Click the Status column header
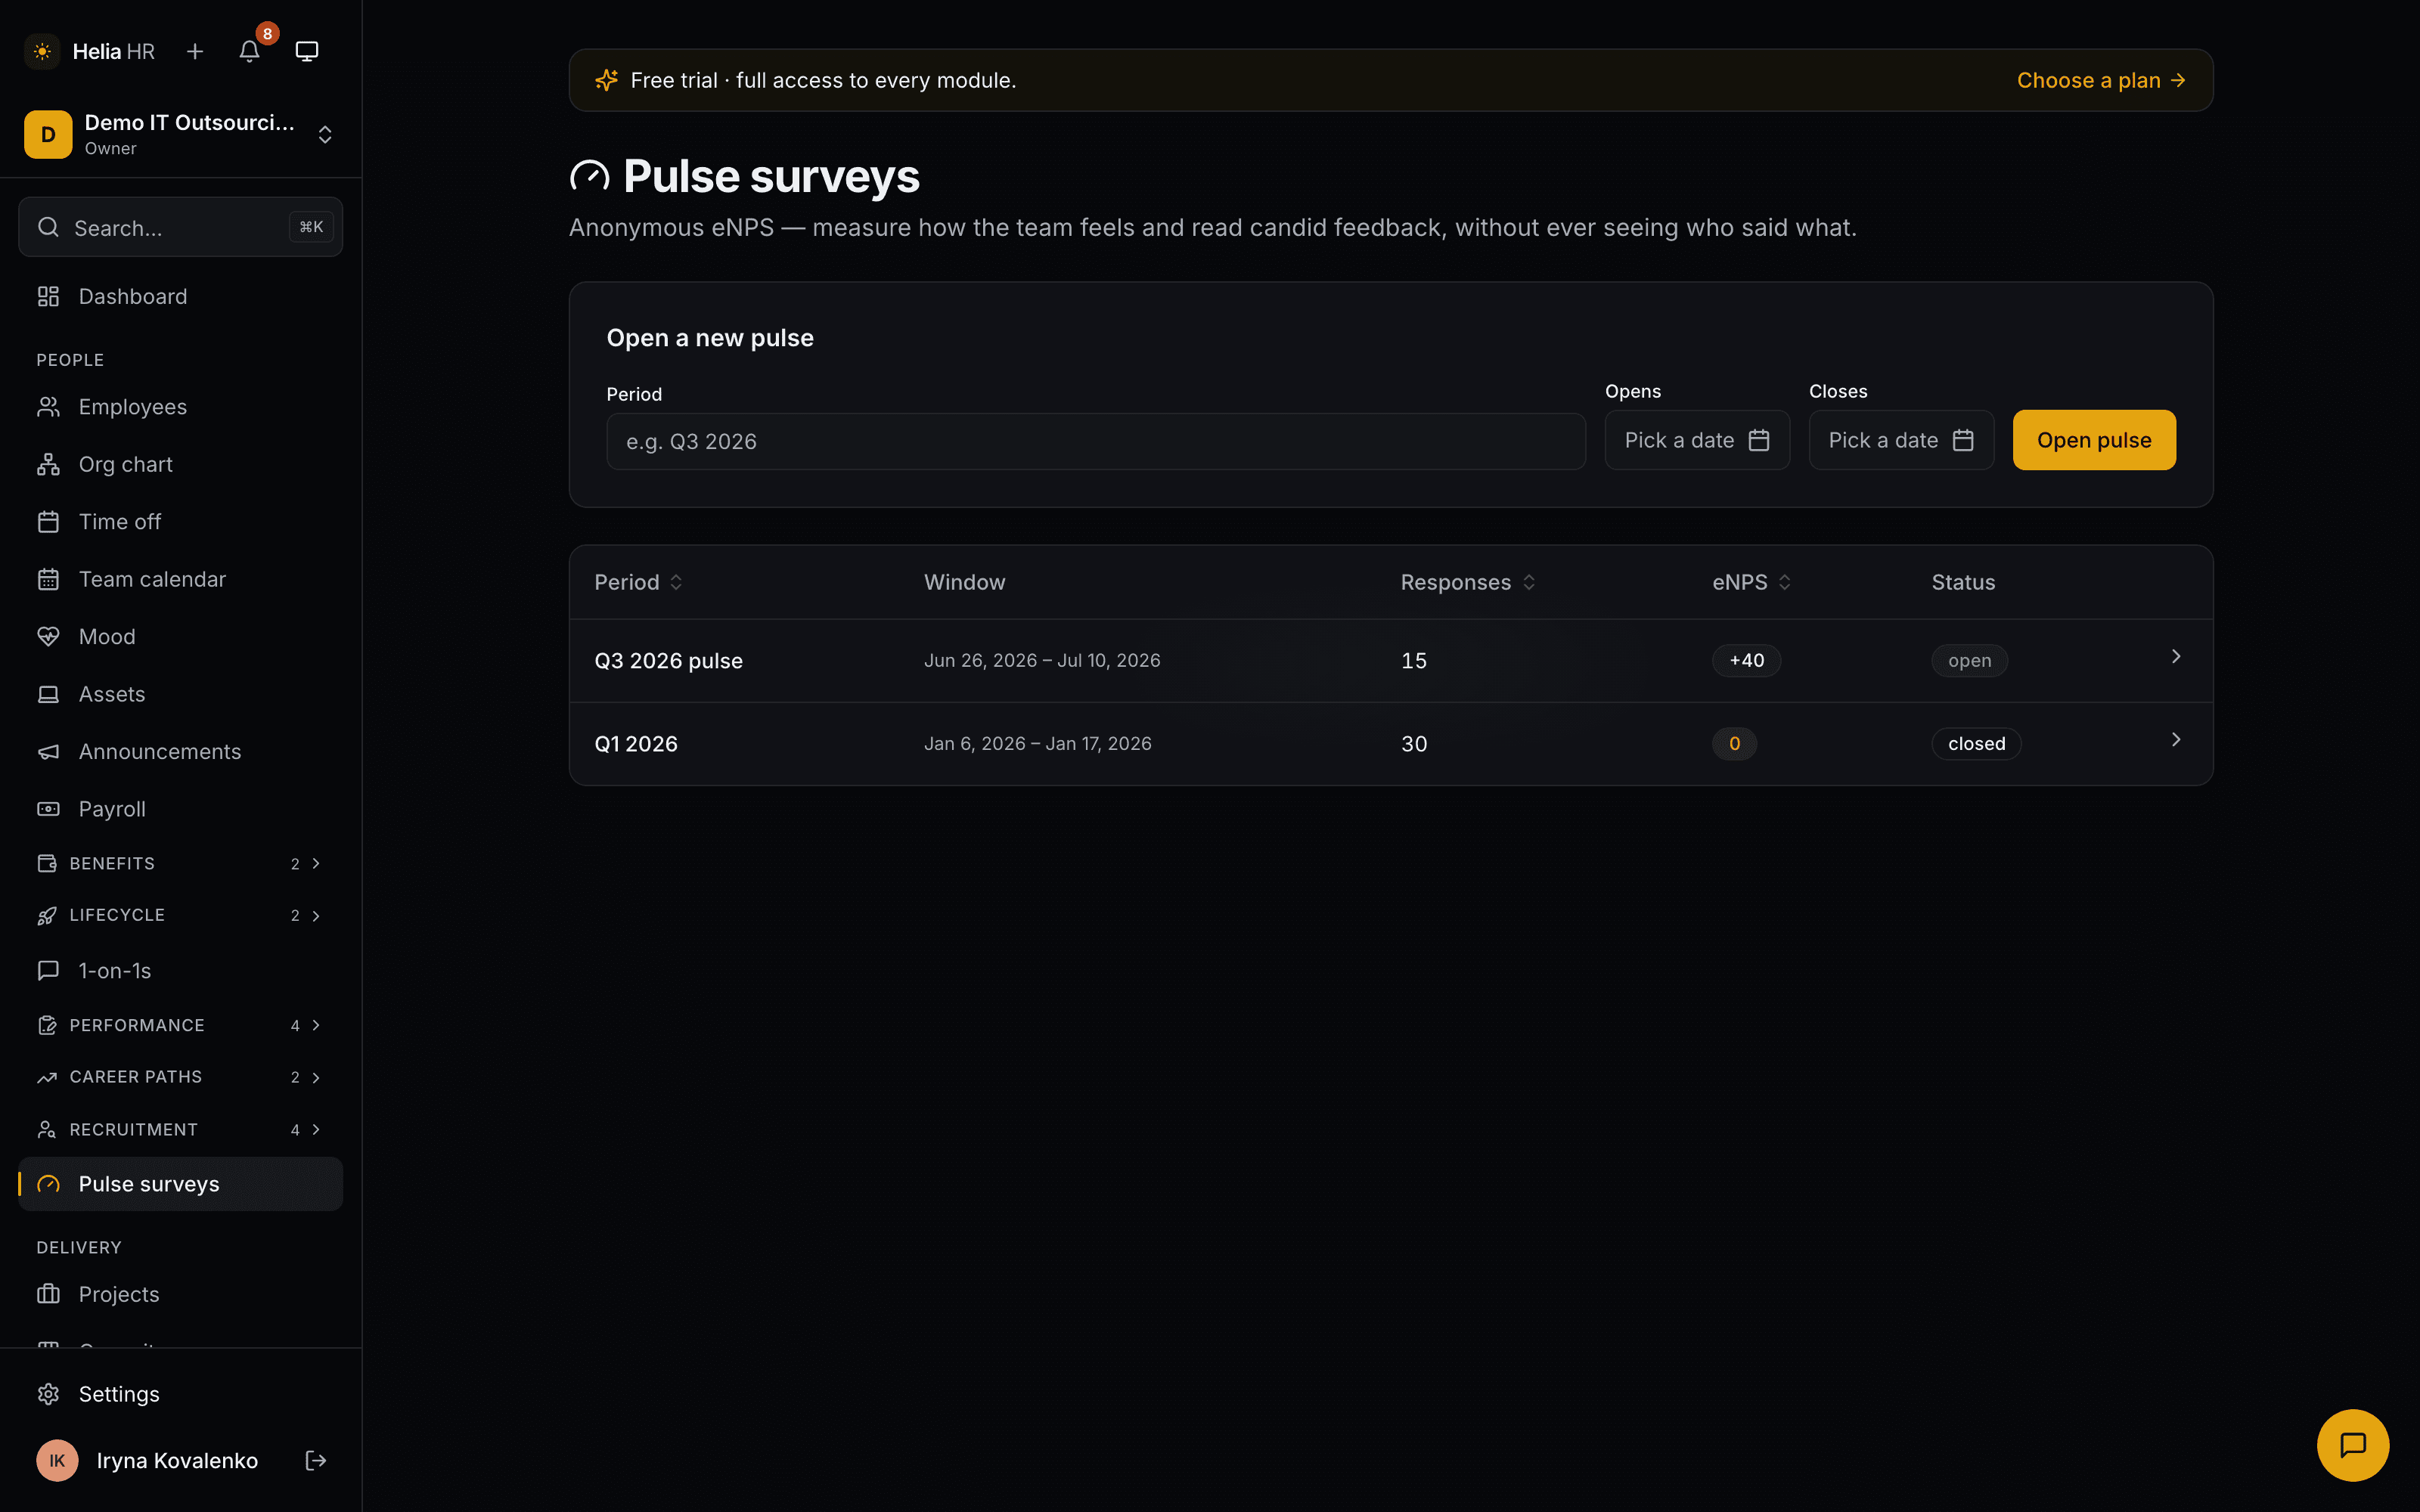 [1962, 582]
